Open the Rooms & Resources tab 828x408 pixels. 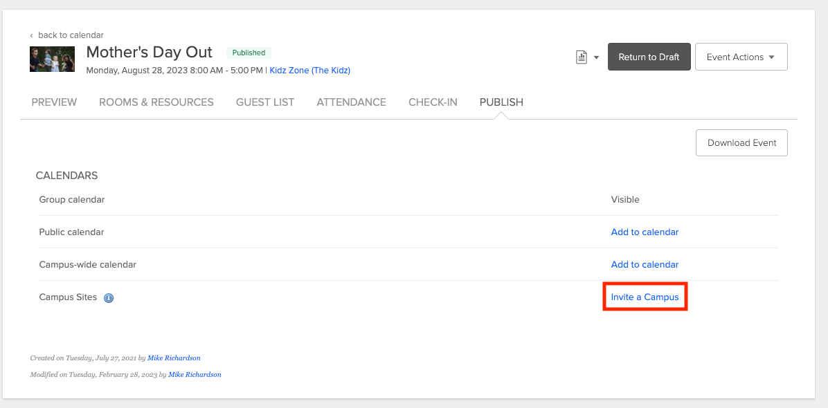156,102
